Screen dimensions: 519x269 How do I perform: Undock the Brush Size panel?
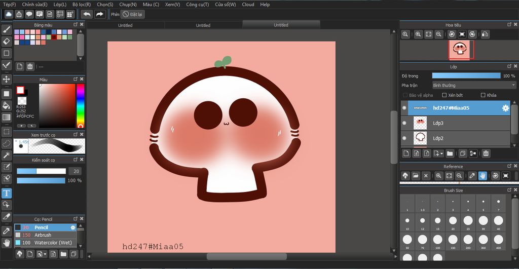(509, 190)
